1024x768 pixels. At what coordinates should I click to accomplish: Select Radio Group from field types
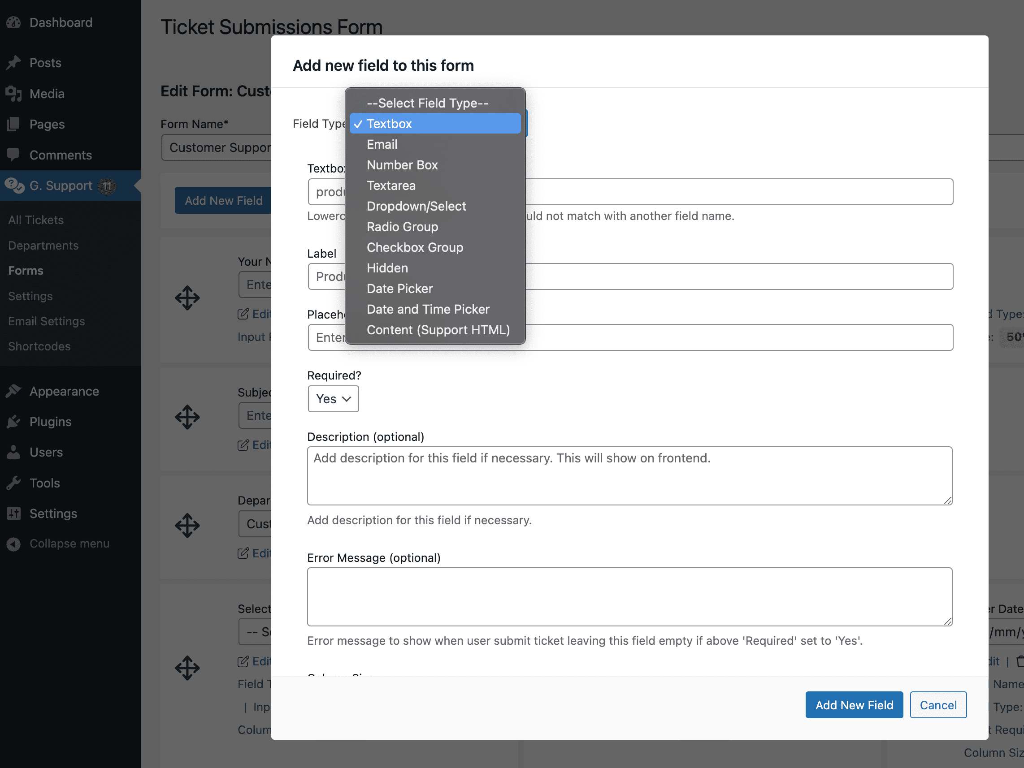[x=402, y=227]
